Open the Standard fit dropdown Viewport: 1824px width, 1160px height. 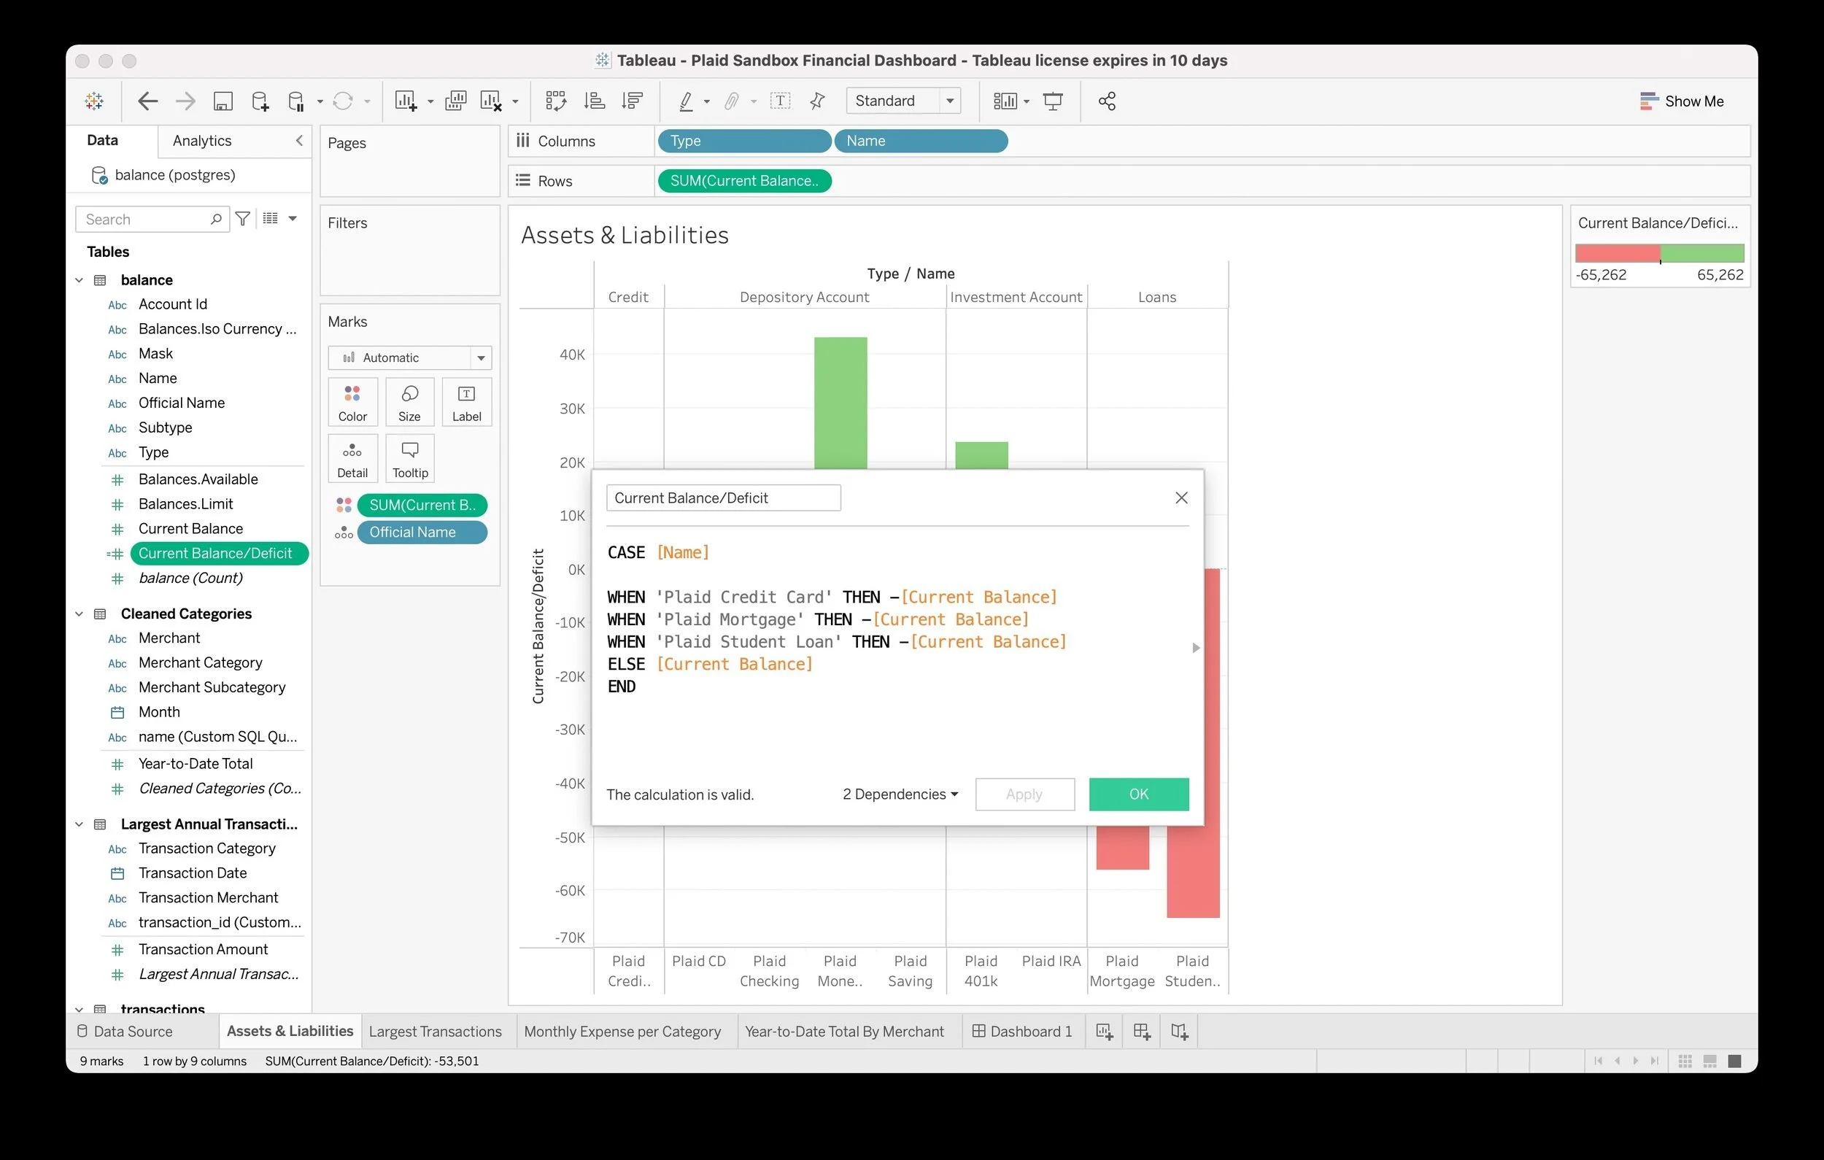click(903, 101)
